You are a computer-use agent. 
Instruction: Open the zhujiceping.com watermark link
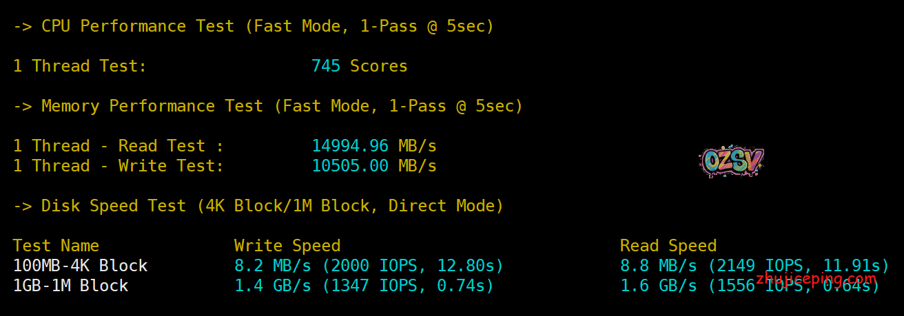click(816, 279)
